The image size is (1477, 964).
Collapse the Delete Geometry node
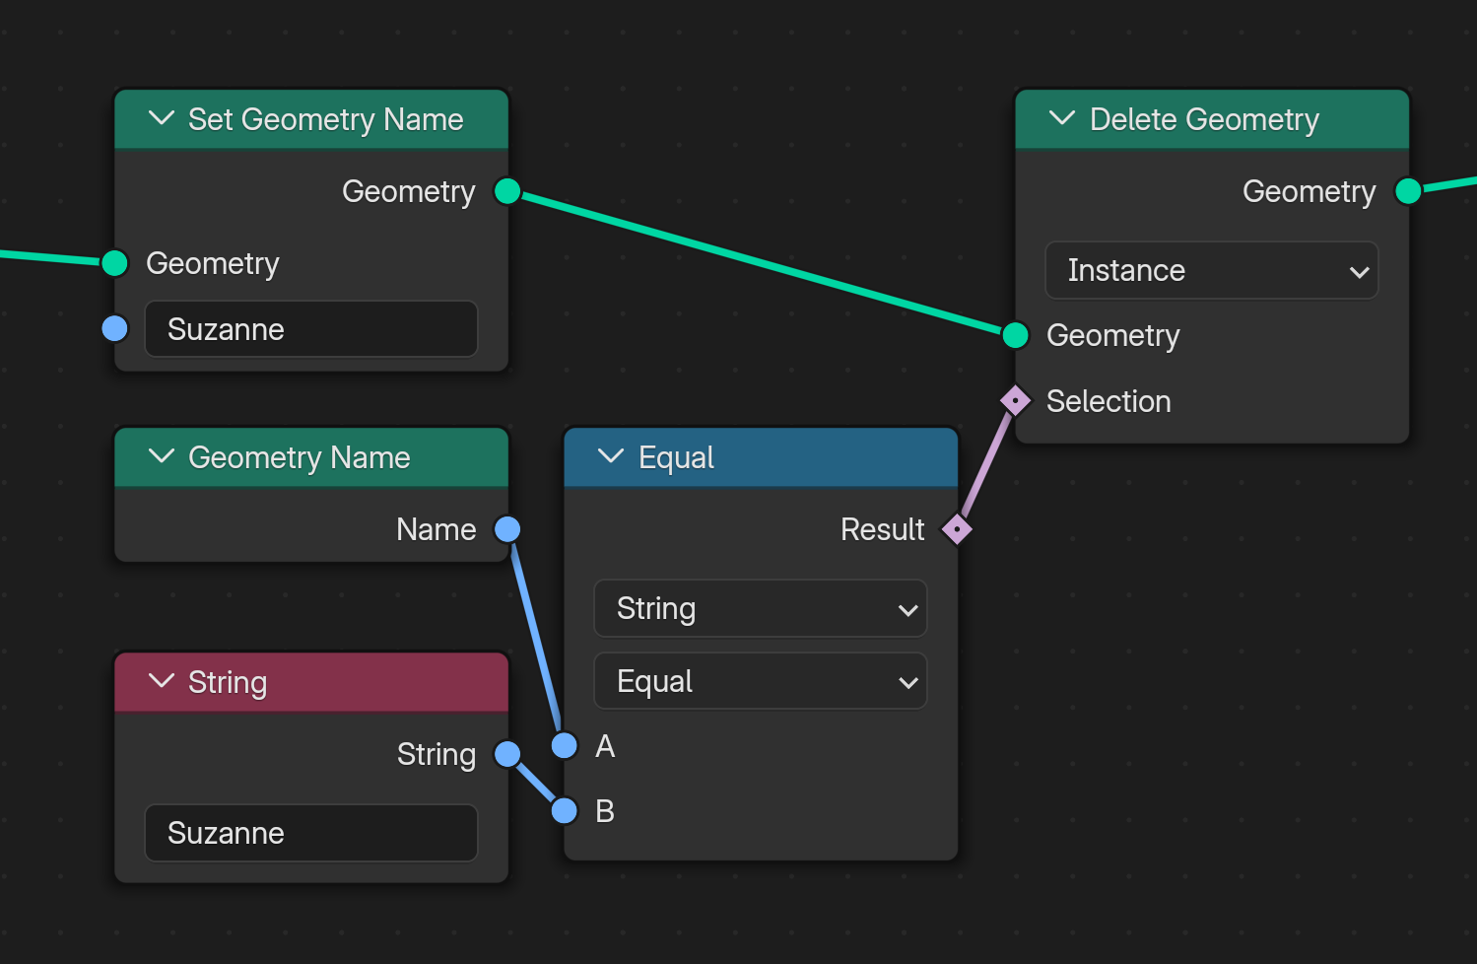[1062, 119]
